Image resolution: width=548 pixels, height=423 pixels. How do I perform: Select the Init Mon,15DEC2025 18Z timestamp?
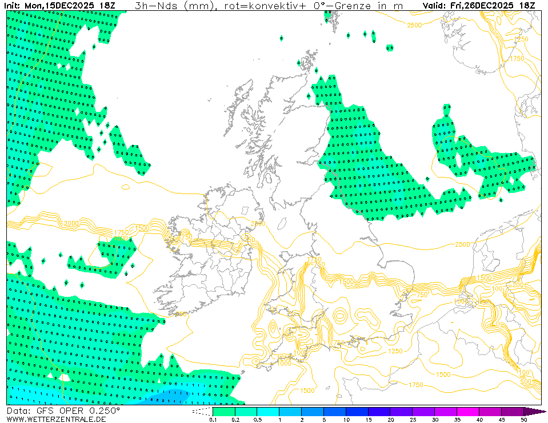(x=58, y=6)
